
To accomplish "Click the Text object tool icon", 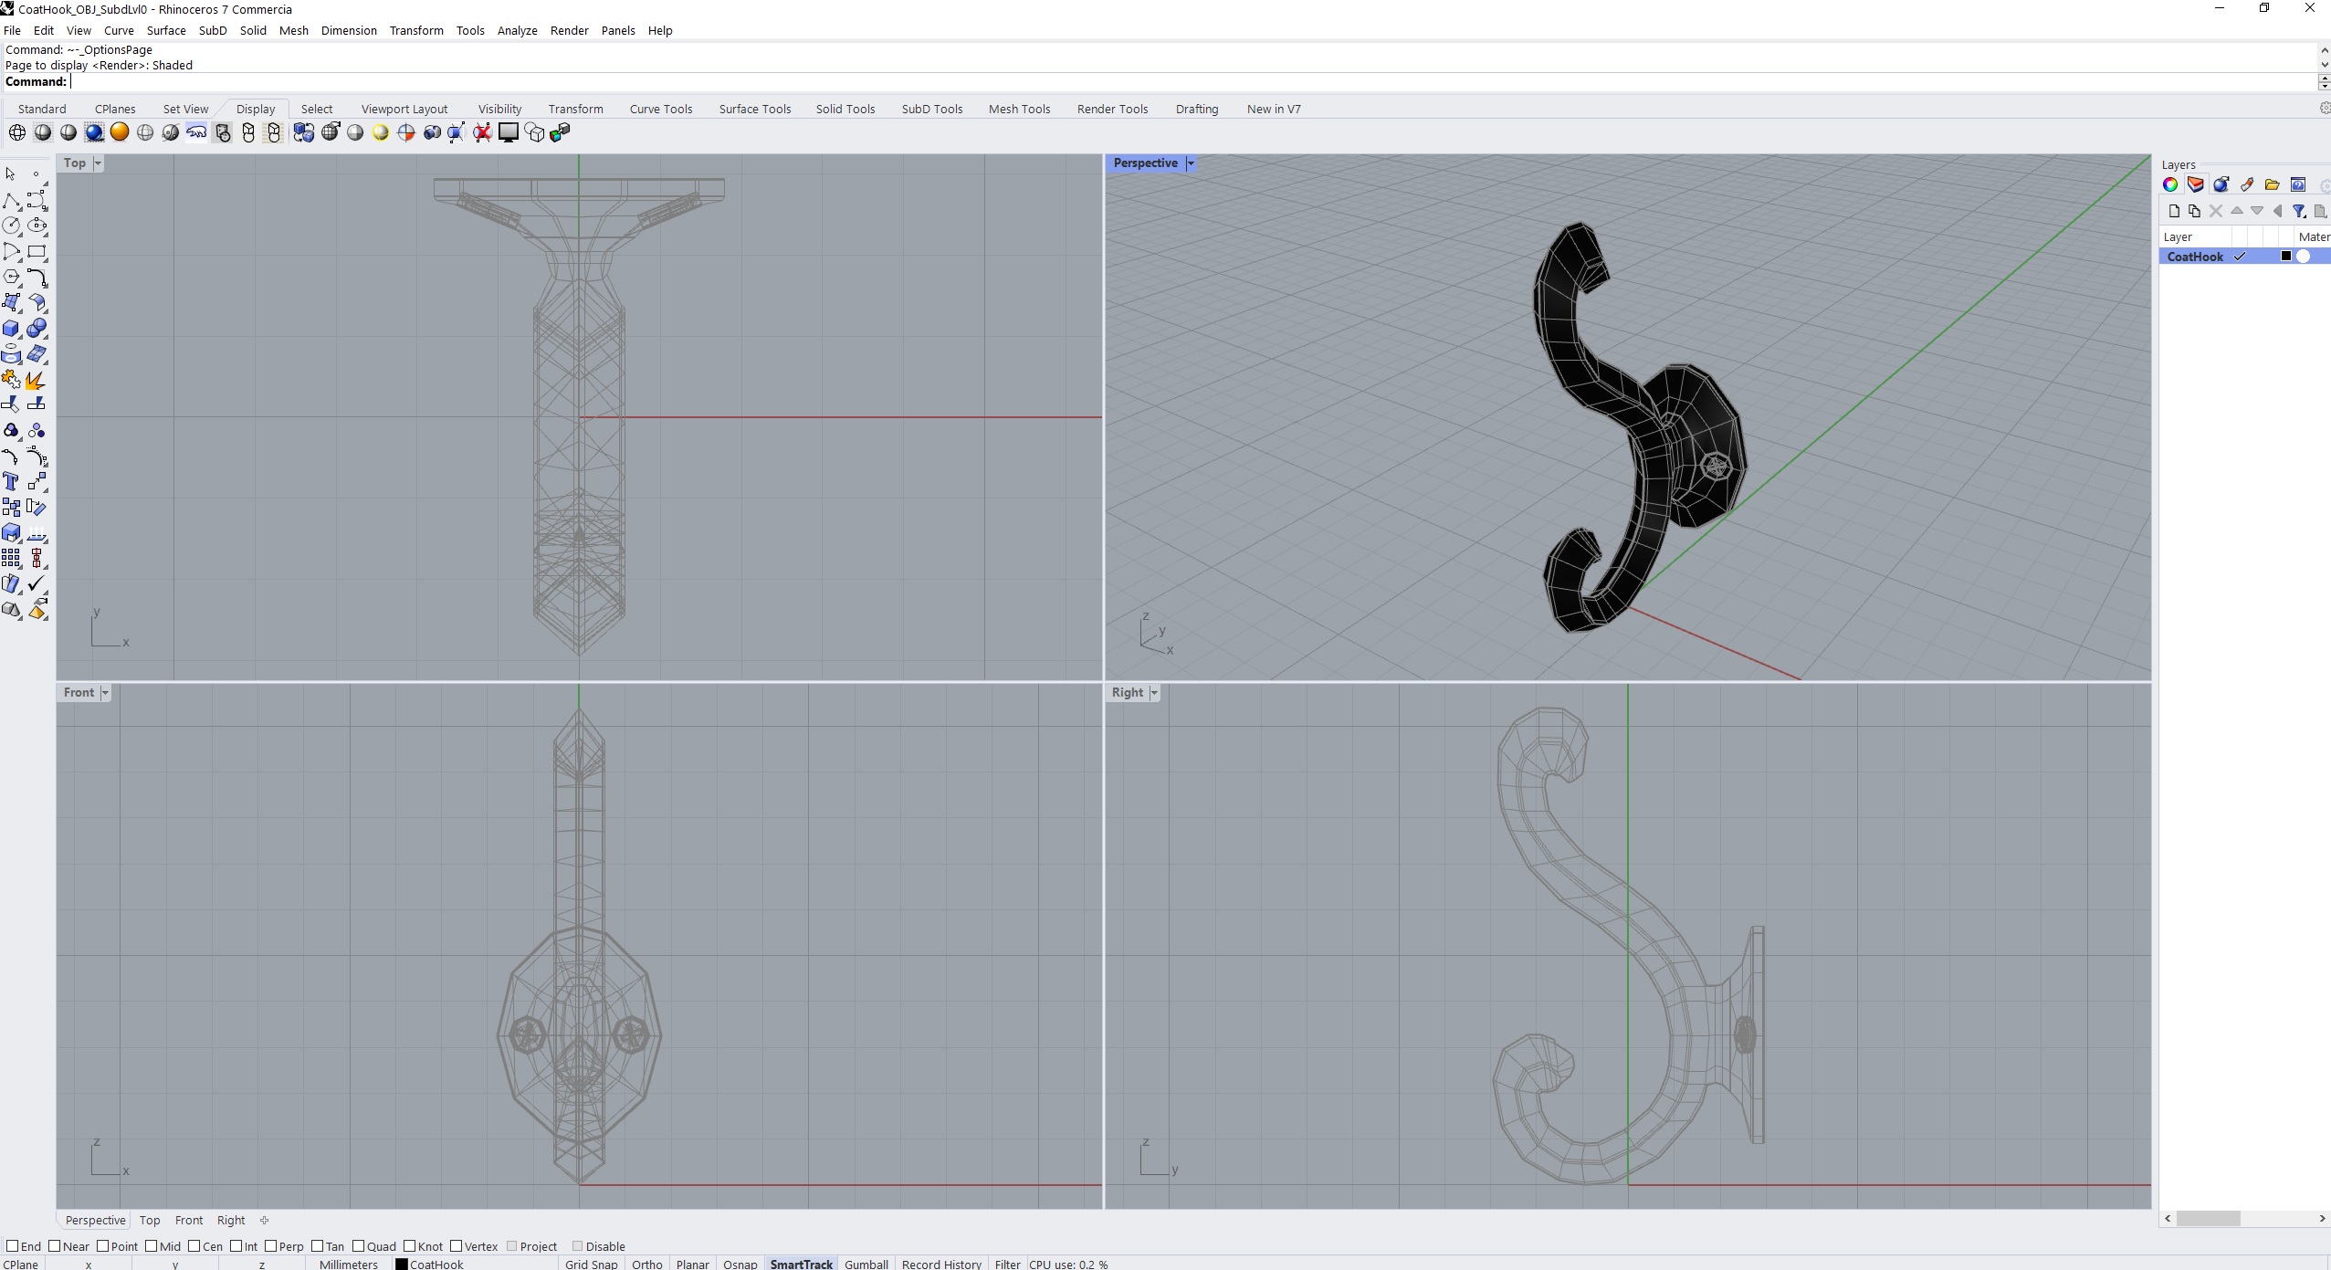I will (11, 481).
